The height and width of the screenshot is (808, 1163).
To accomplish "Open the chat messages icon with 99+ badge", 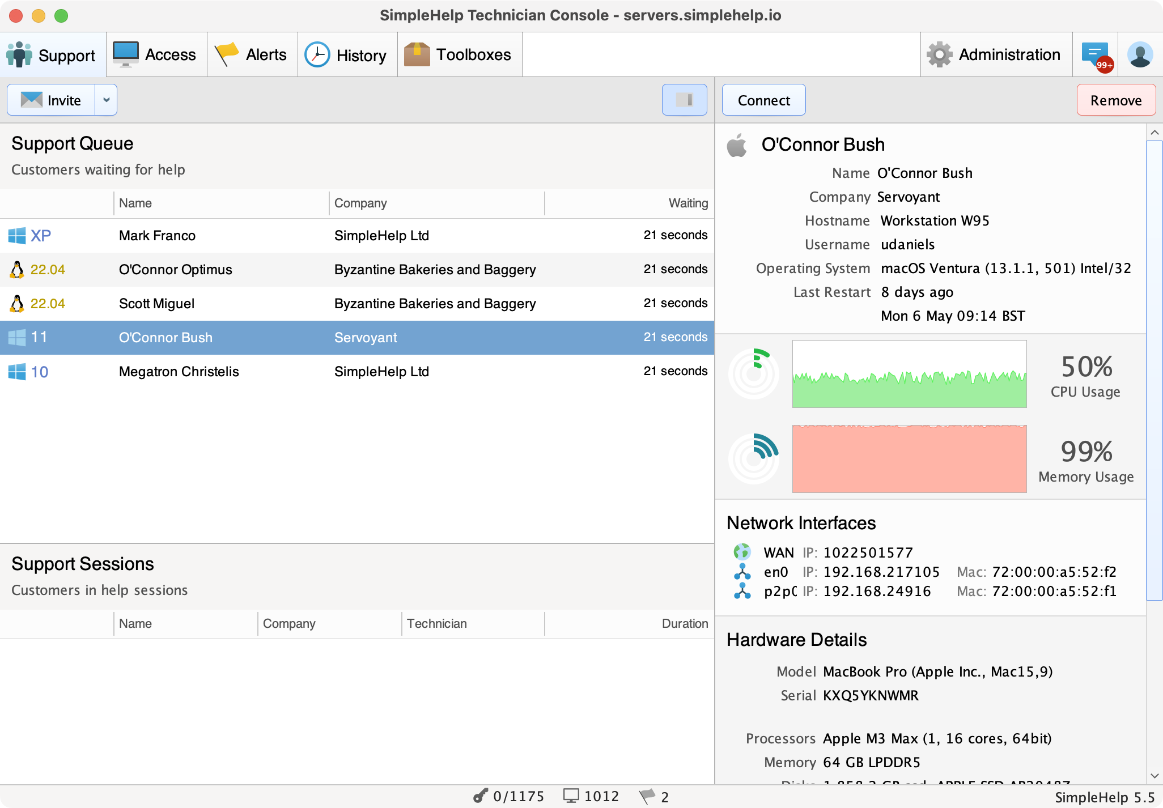I will click(1096, 56).
